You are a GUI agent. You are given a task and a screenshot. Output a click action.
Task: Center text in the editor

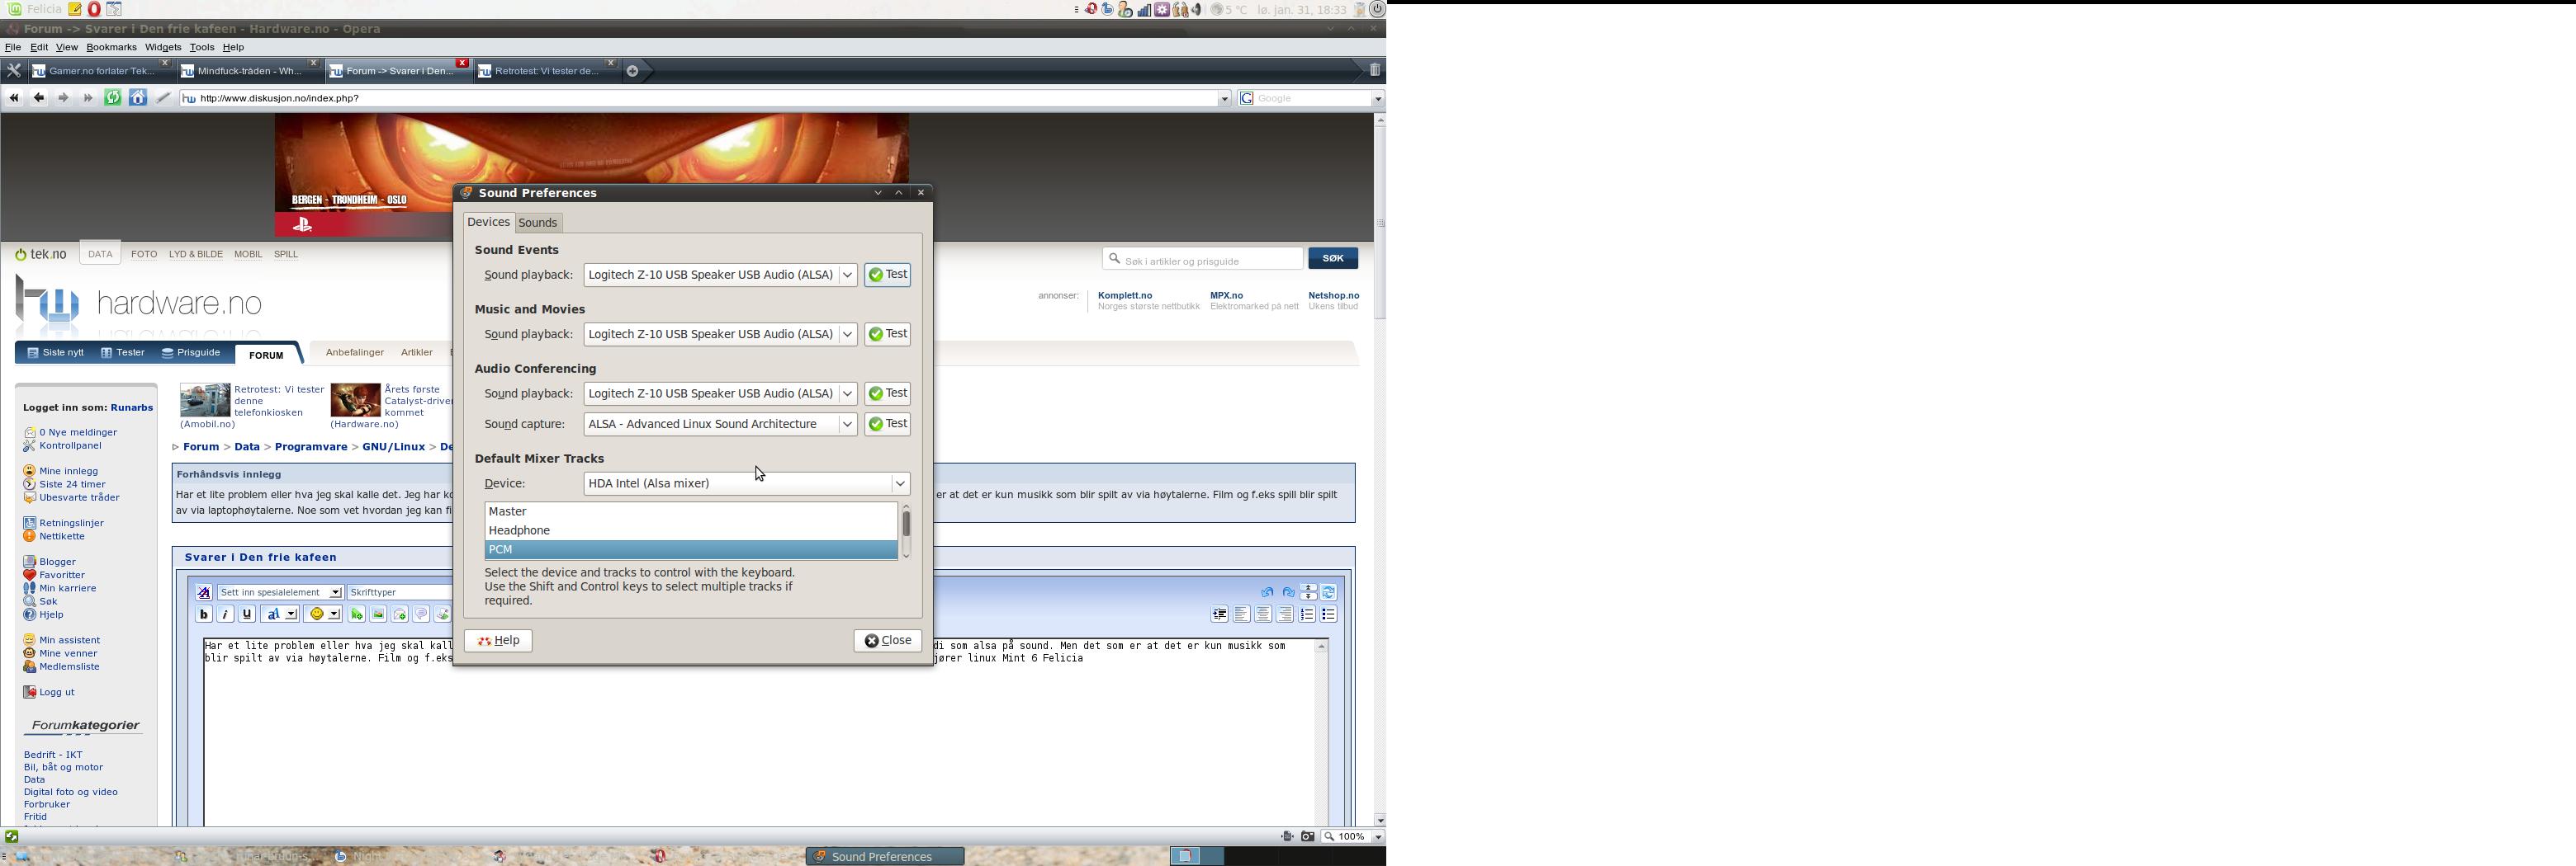coord(1264,615)
